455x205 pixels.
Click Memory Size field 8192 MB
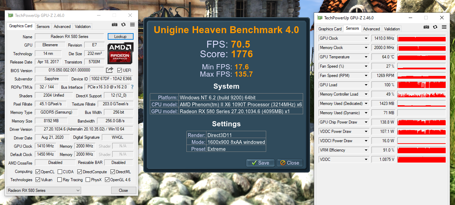pyautogui.click(x=52, y=121)
